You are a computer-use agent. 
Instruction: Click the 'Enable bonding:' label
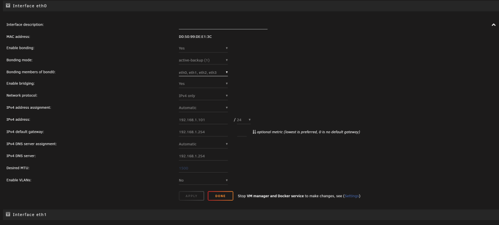20,48
